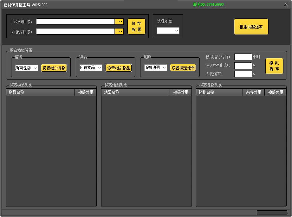The image size is (292, 217).
Task: Click the progress bar in status bar
Action: [x=272, y=212]
